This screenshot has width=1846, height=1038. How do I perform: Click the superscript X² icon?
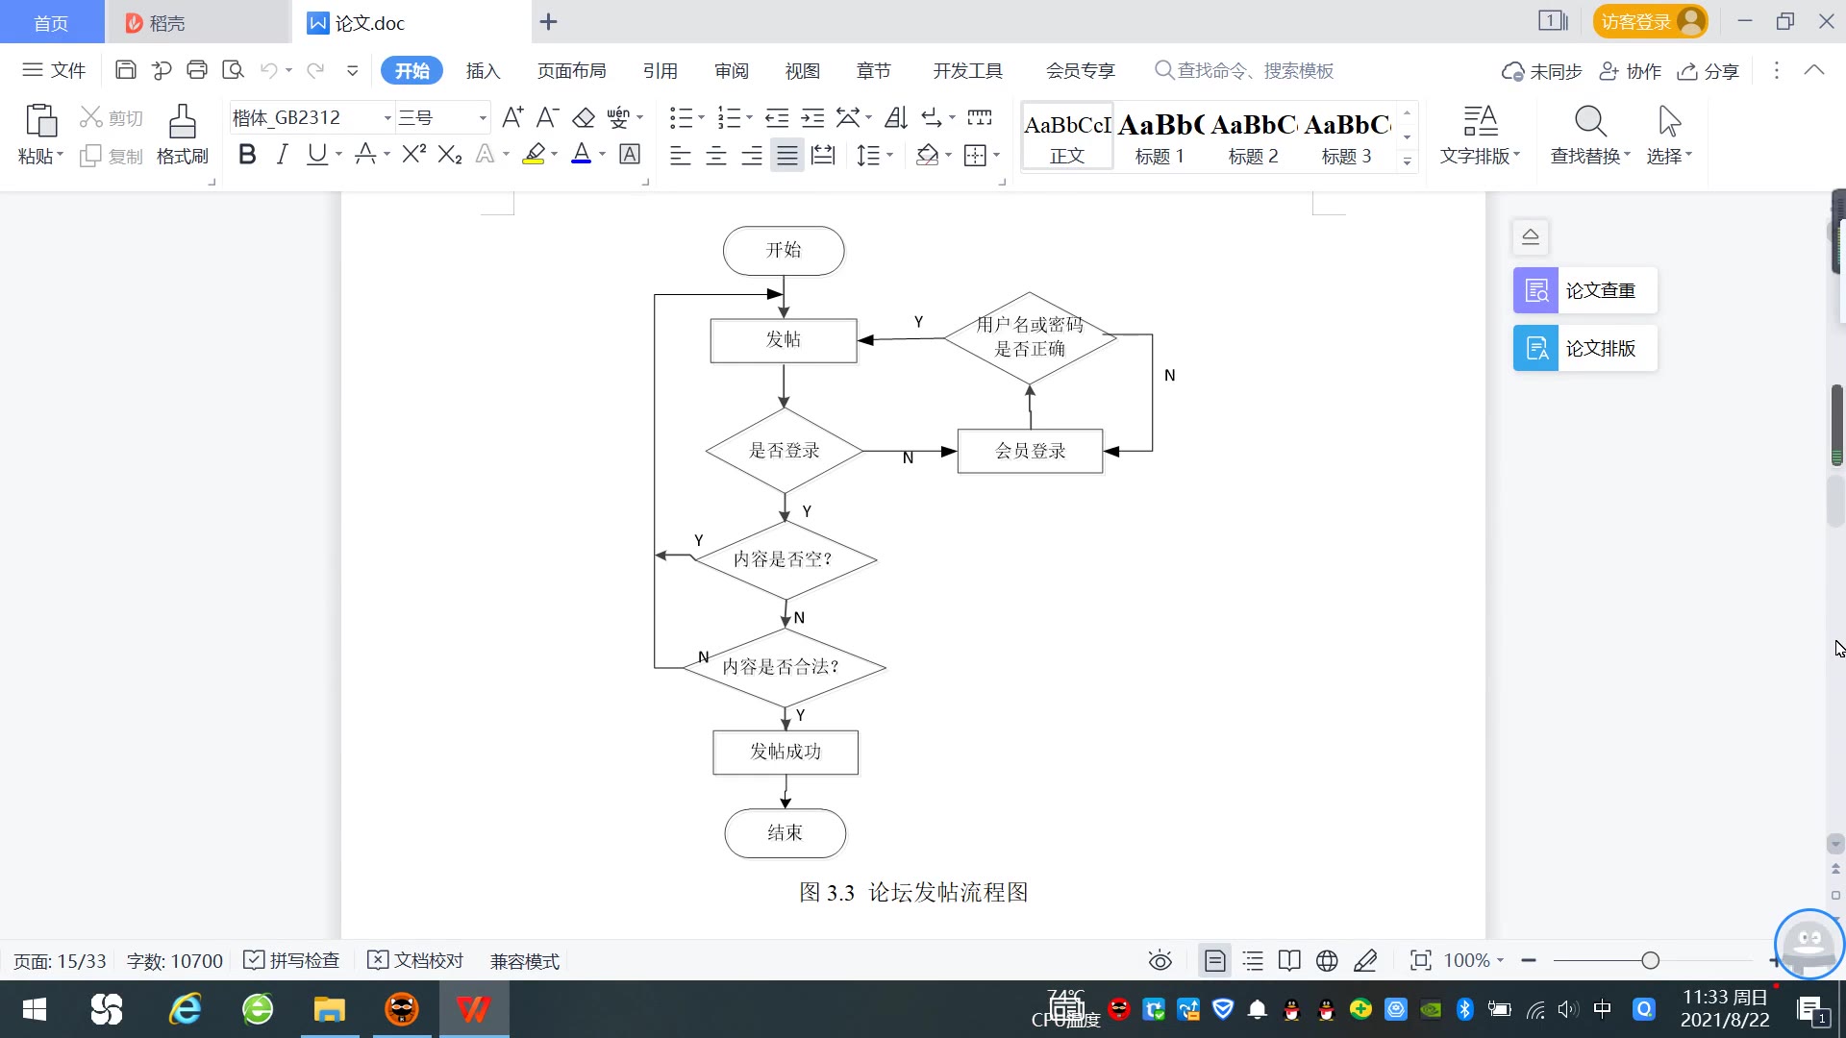click(x=413, y=155)
